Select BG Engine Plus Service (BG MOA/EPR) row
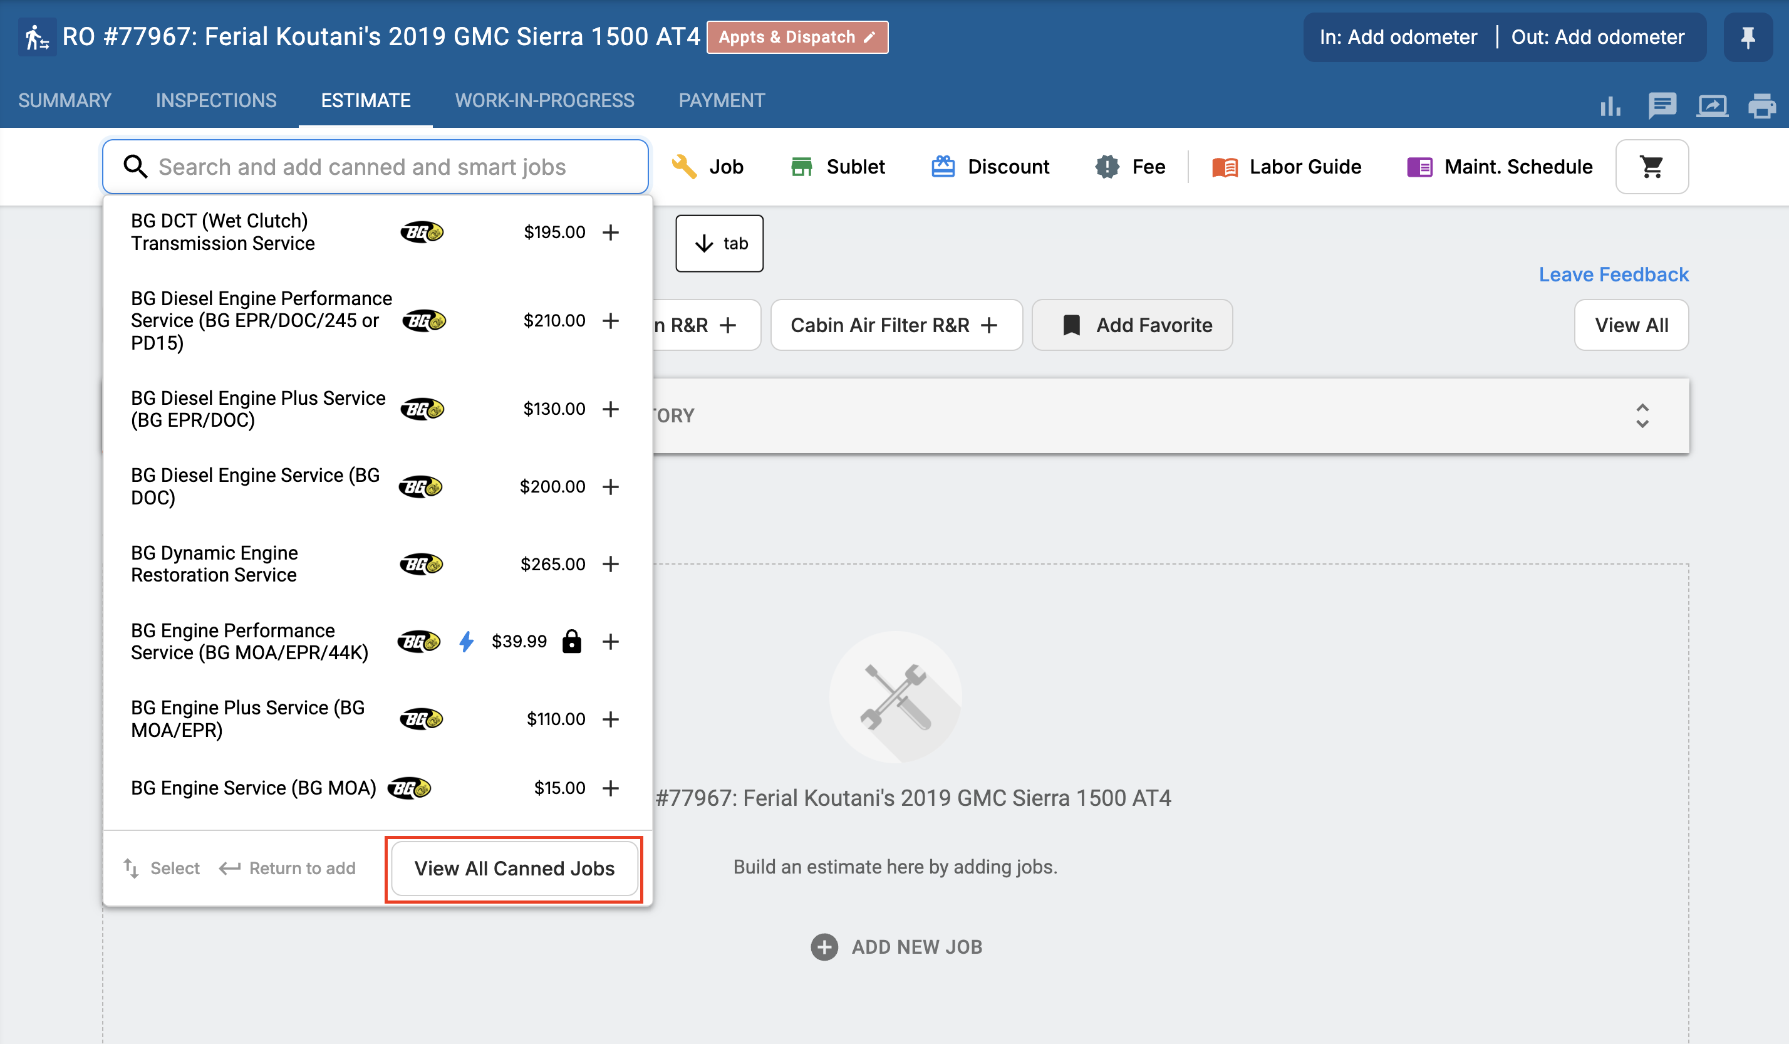The width and height of the screenshot is (1789, 1044). 376,719
